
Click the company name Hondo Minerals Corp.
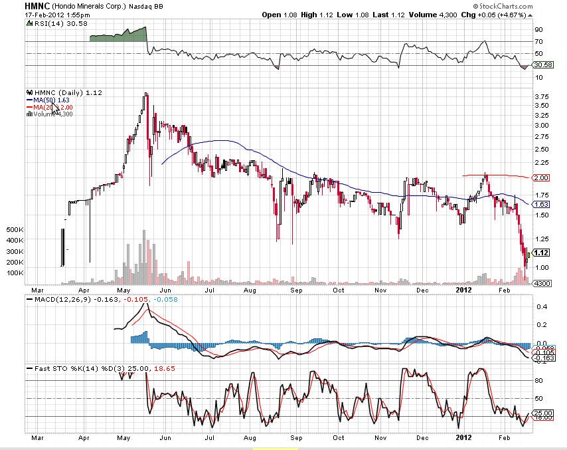click(x=89, y=7)
